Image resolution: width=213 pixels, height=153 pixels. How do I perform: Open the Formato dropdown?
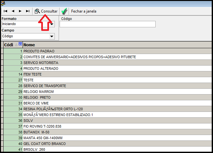click(x=52, y=24)
